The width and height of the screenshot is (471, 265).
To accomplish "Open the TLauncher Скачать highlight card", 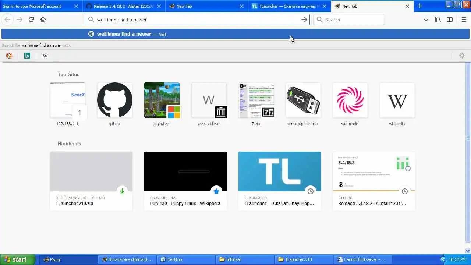I will pyautogui.click(x=280, y=181).
